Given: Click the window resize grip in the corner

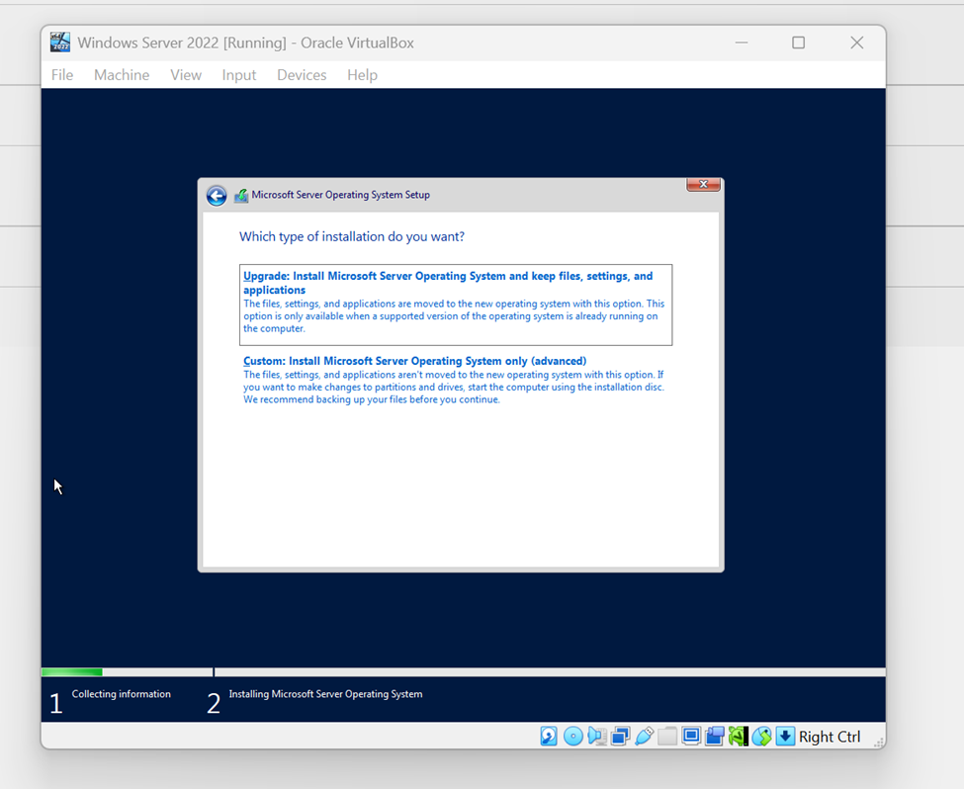Looking at the screenshot, I should click(x=879, y=743).
